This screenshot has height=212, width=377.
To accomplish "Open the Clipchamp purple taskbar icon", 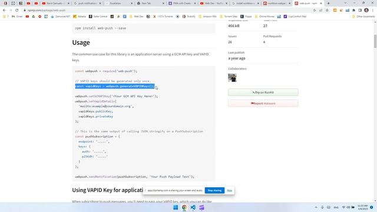I will [201, 207].
